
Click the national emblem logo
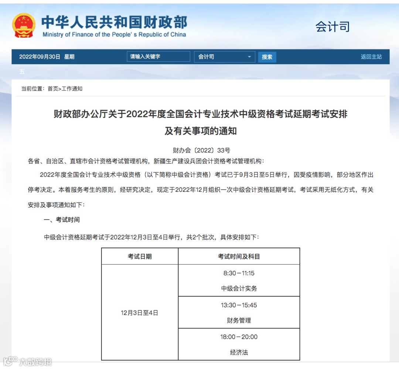coord(23,25)
